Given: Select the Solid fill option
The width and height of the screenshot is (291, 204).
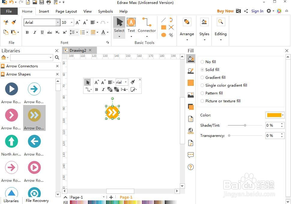Looking at the screenshot, I should pyautogui.click(x=210, y=70).
